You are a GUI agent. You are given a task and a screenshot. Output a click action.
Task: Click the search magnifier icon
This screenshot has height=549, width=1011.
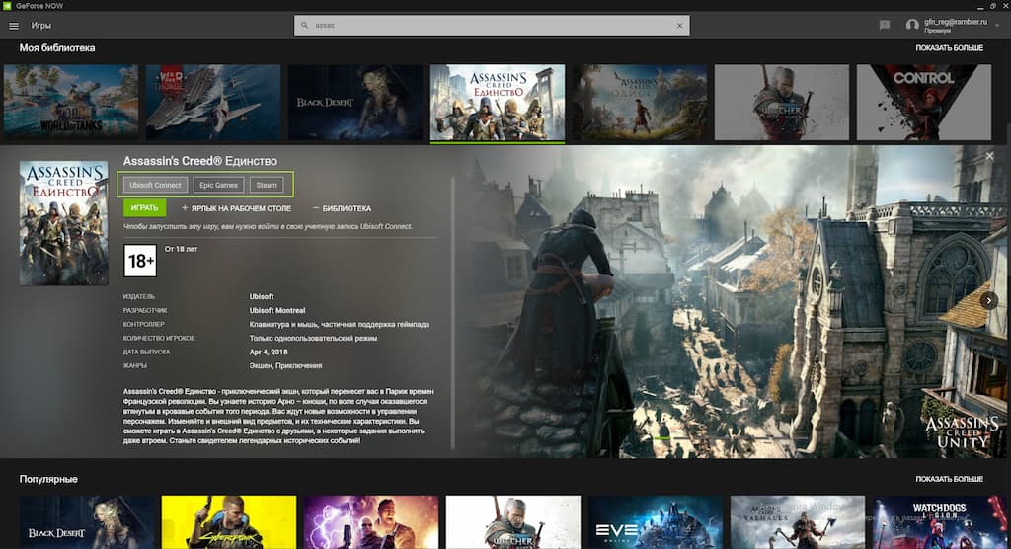pyautogui.click(x=304, y=25)
